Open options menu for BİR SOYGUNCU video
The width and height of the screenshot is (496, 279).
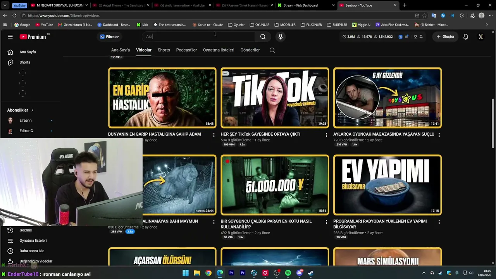point(326,222)
